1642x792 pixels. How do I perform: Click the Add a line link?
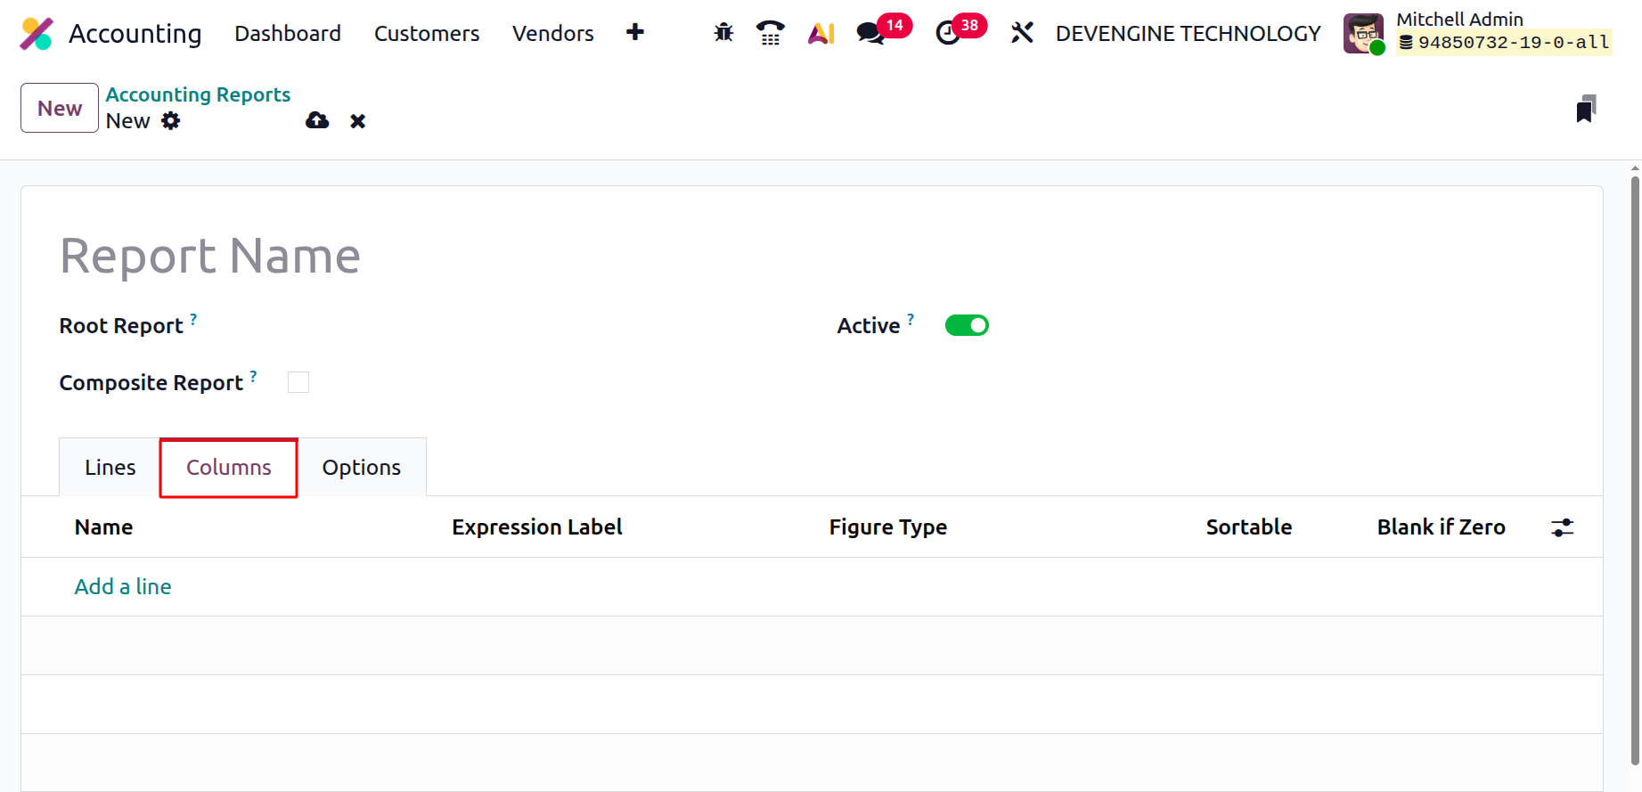[x=123, y=586]
